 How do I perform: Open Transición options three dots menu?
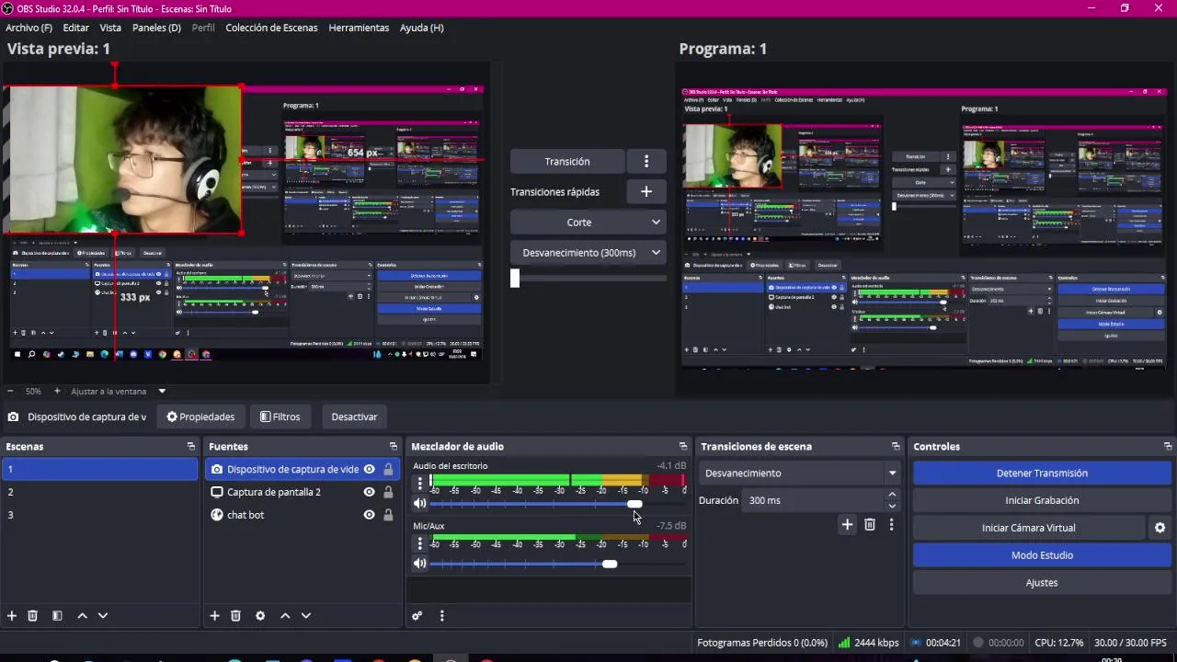point(646,161)
